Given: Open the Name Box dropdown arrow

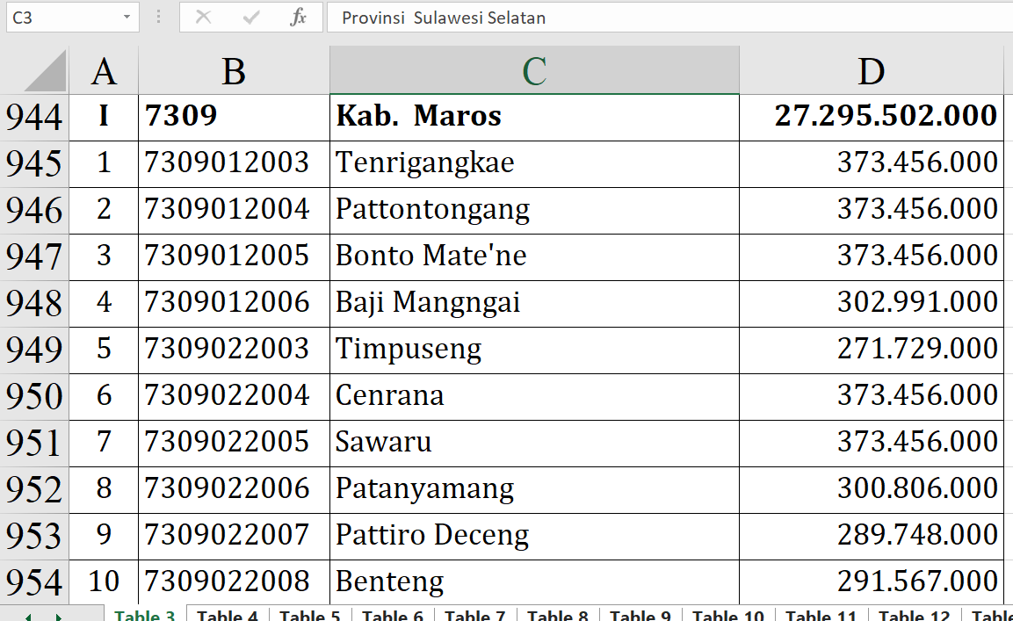Looking at the screenshot, I should coord(127,18).
